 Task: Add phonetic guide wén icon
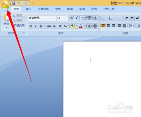89,18
